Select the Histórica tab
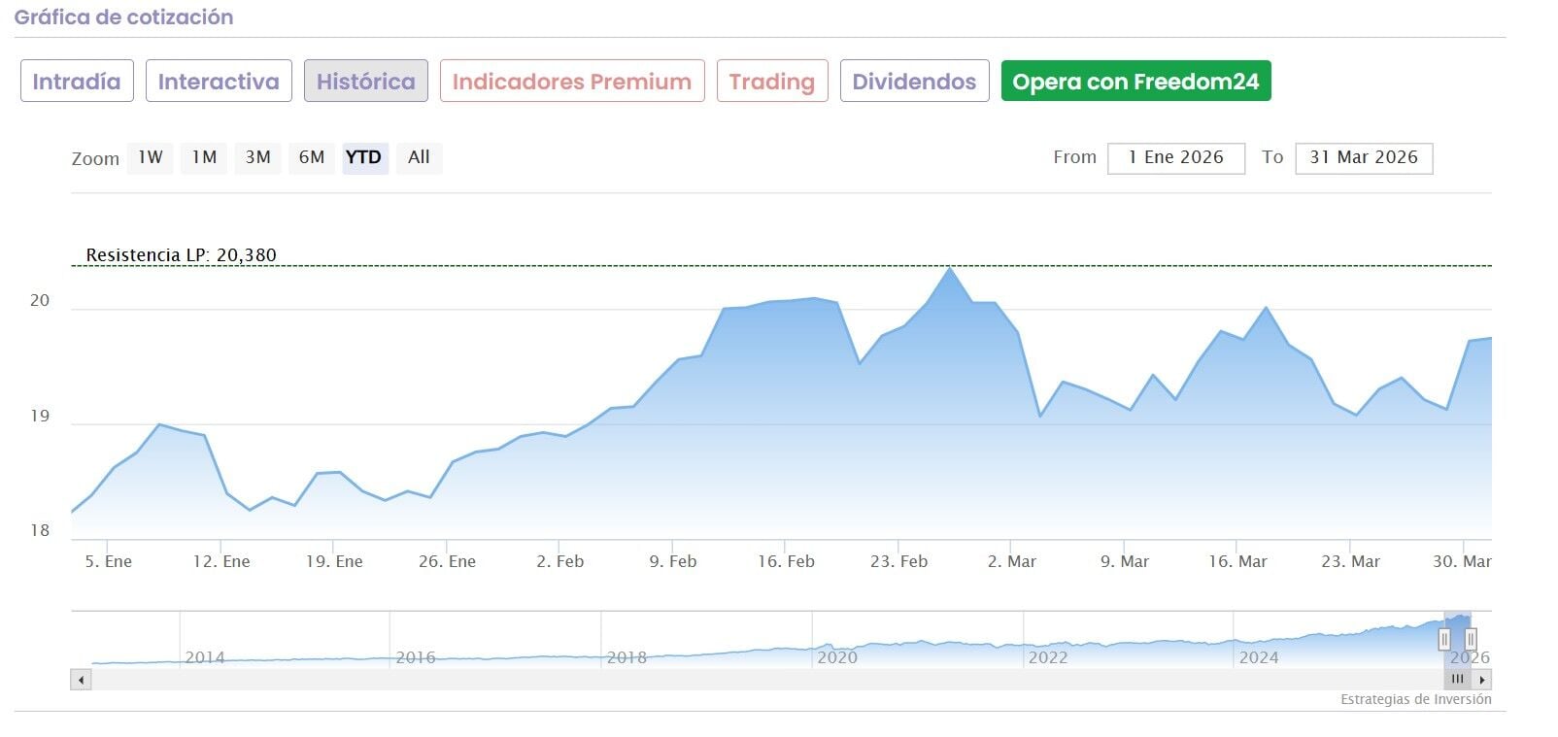The width and height of the screenshot is (1558, 737). [365, 82]
